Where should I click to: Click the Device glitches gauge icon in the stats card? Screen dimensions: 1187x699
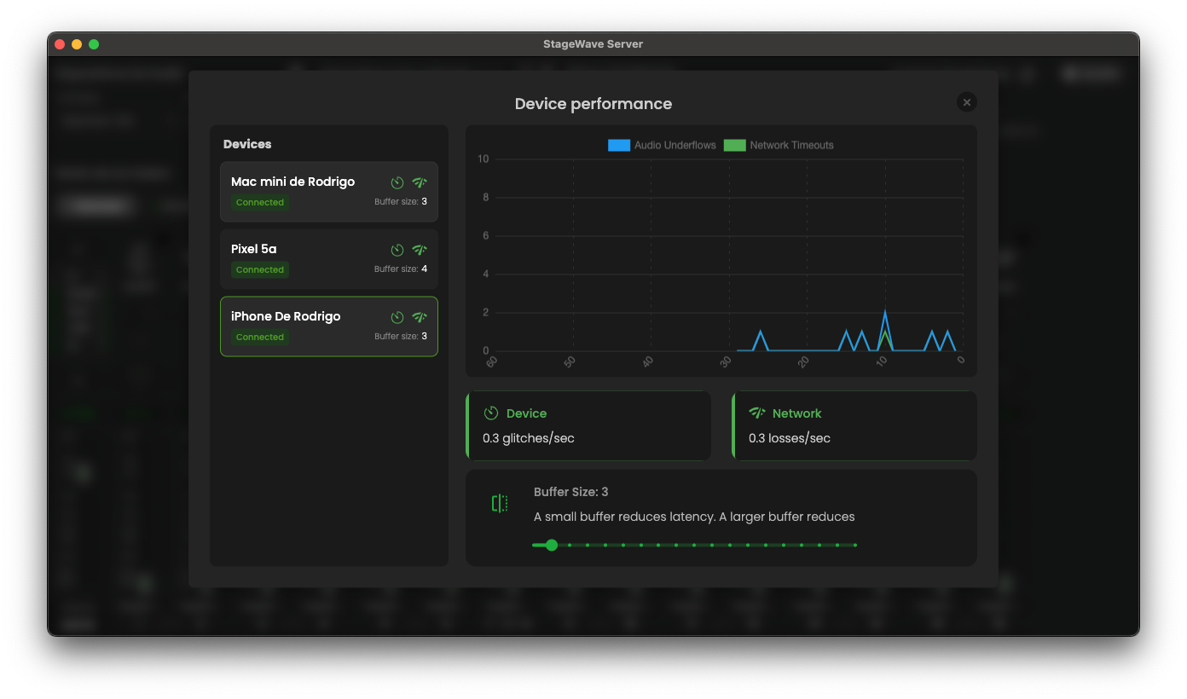tap(490, 413)
